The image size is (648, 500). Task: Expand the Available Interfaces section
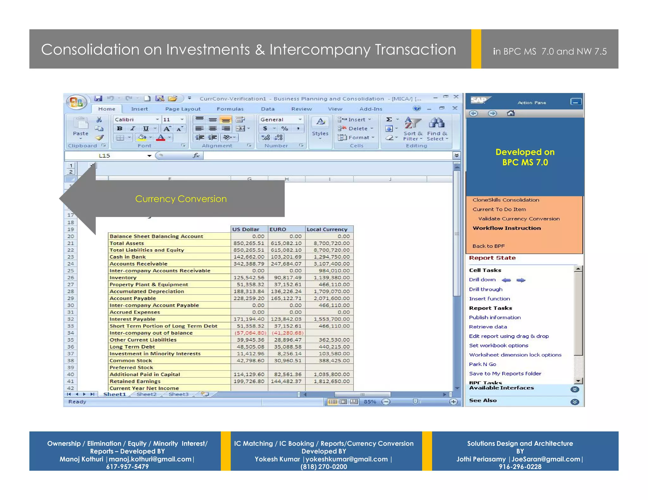[x=575, y=389]
